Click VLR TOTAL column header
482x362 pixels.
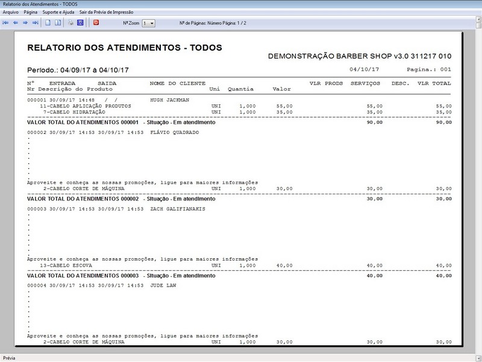[434, 83]
